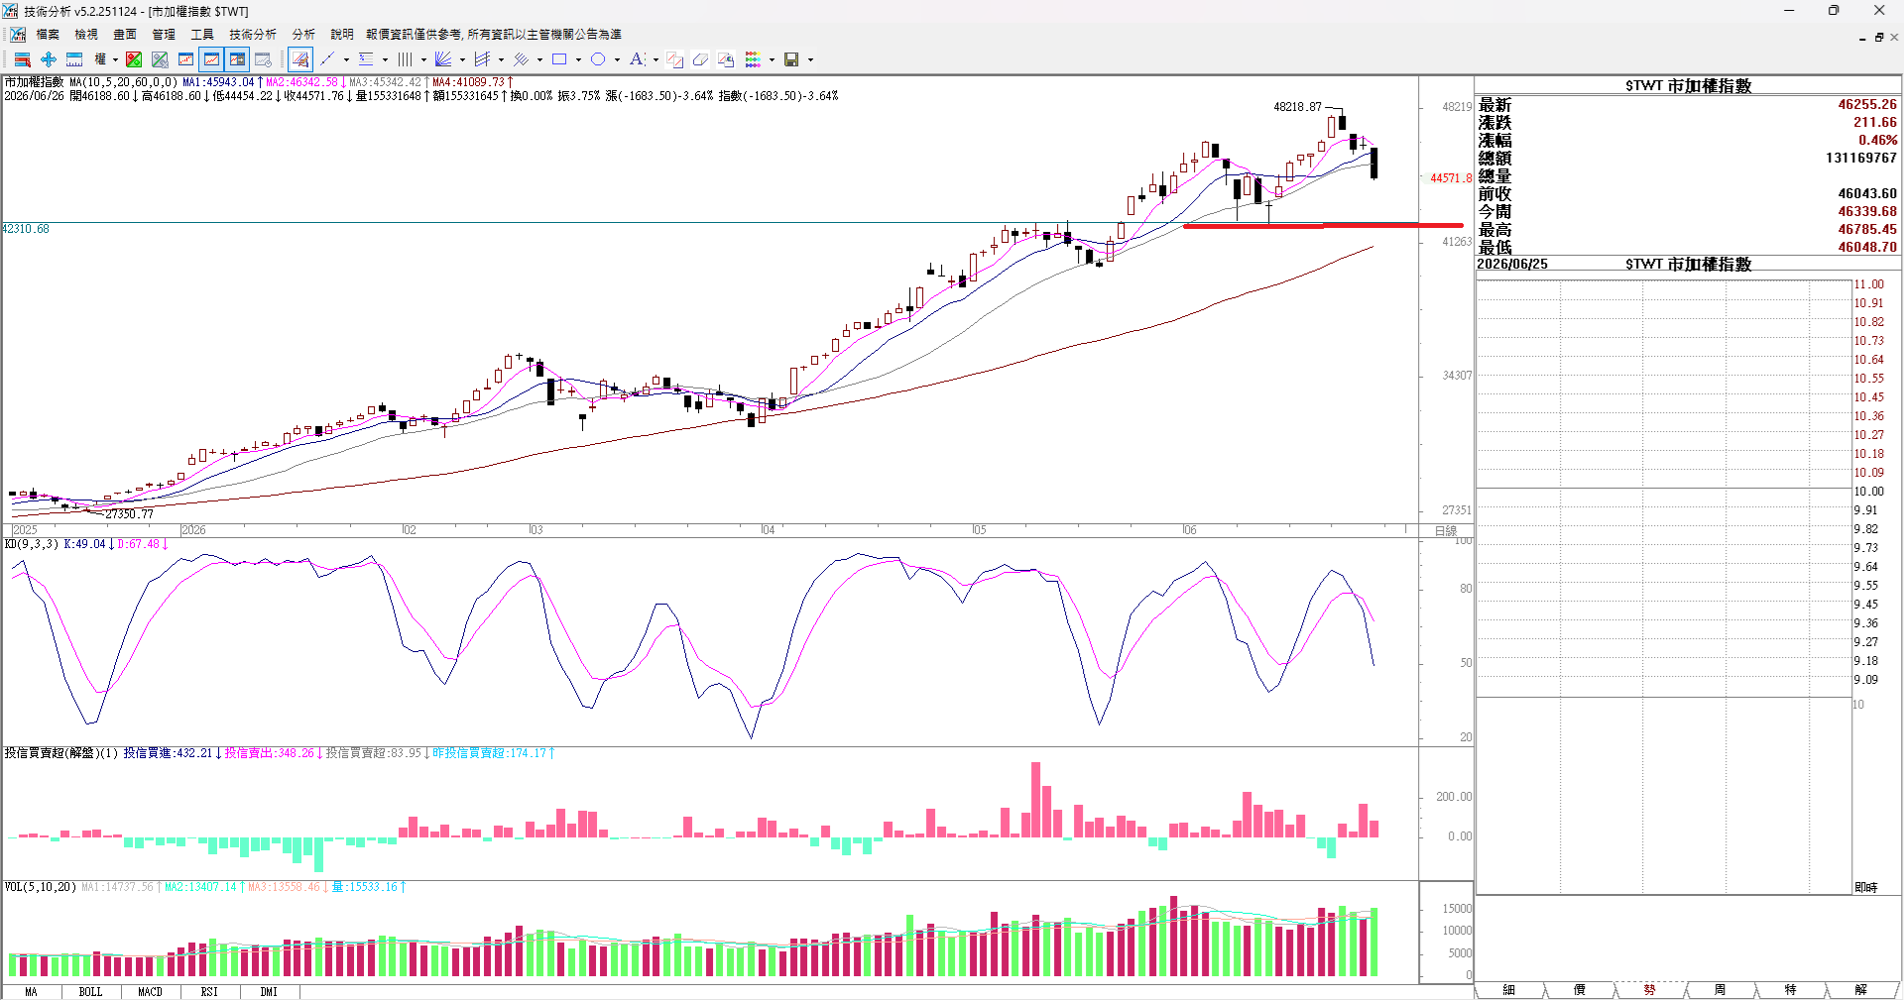
Task: Click the blue crosshair move icon
Action: point(48,59)
